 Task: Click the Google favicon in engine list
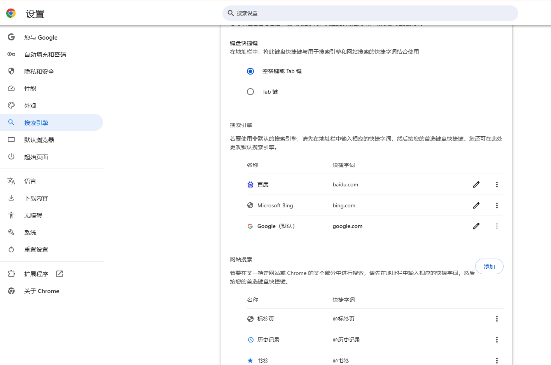250,226
